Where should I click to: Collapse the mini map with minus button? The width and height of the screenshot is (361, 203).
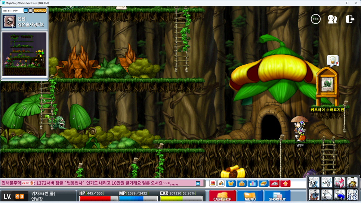click(x=26, y=10)
